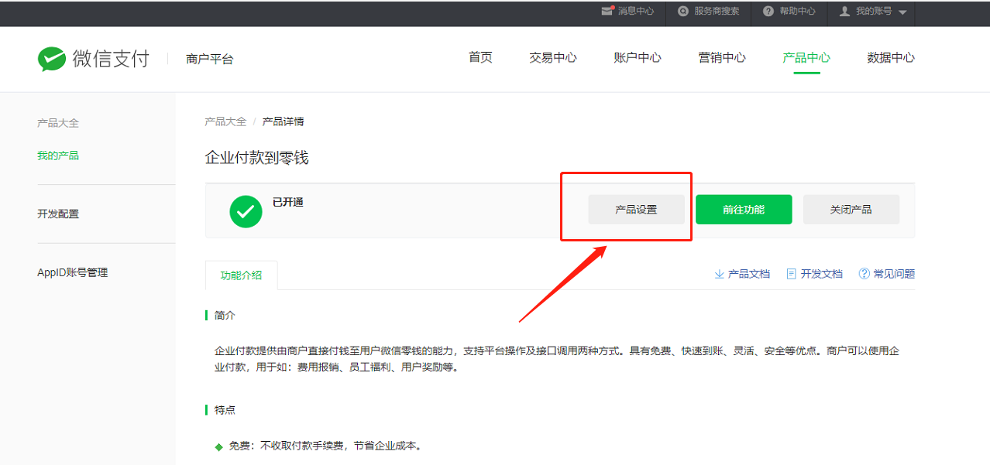
Task: Open AppID账号管理 in sidebar
Action: click(72, 272)
